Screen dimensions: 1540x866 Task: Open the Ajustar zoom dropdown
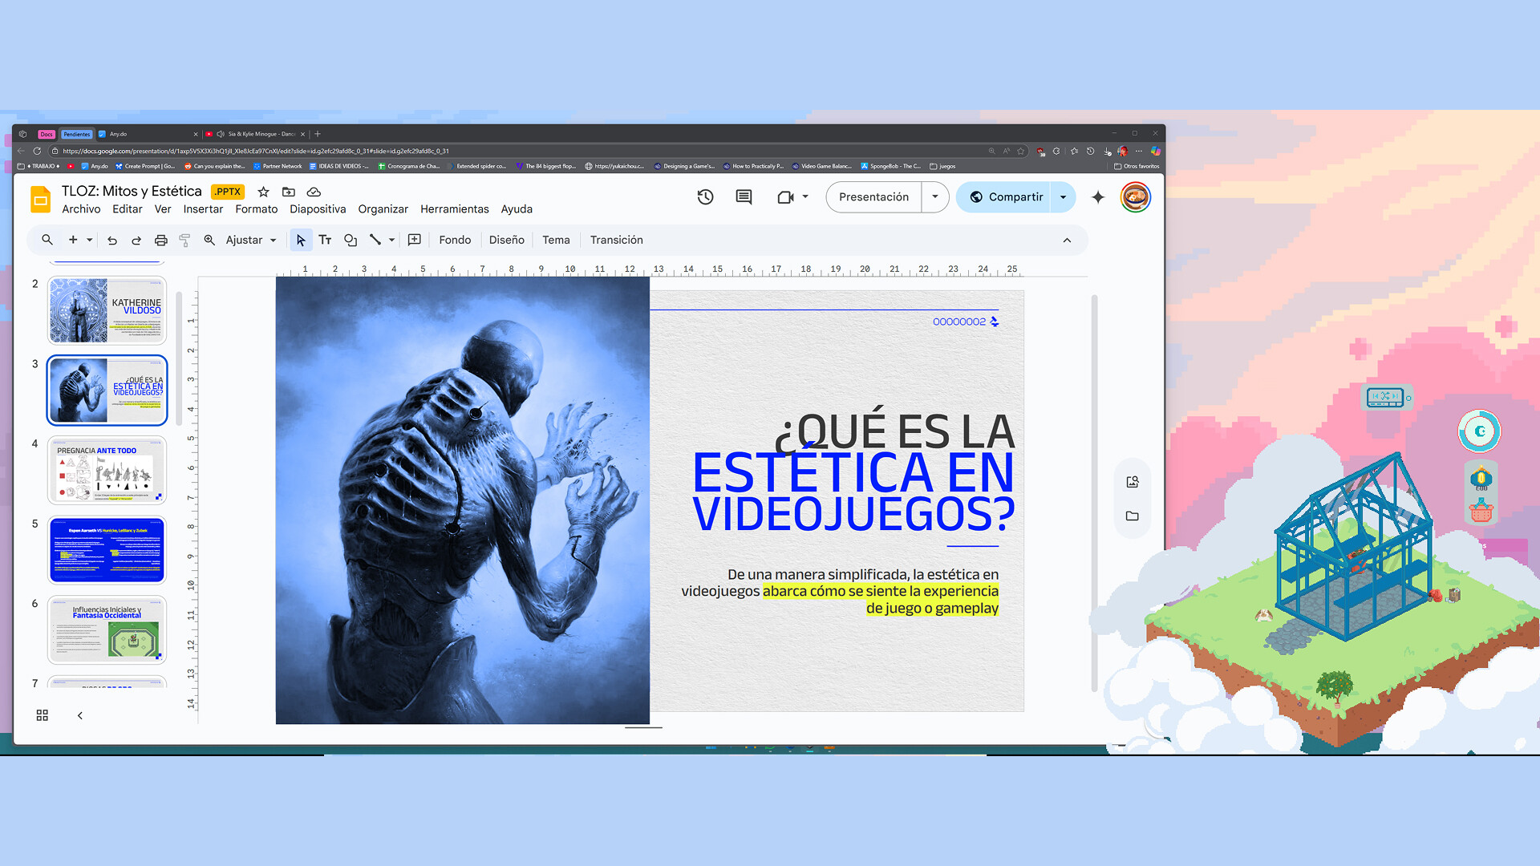tap(272, 240)
